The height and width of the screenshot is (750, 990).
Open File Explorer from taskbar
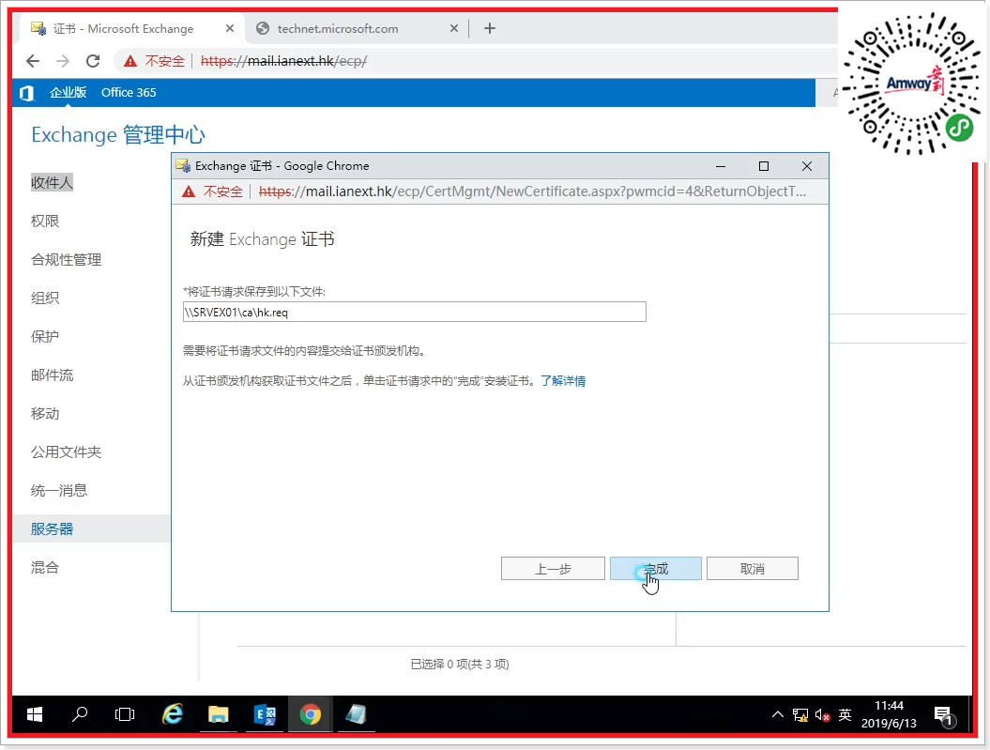pos(218,714)
